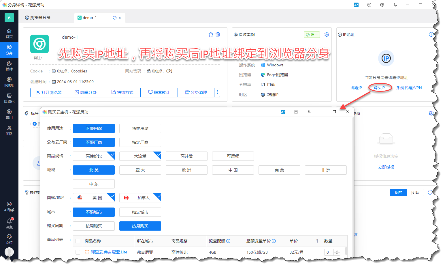Click the quantity input field
The width and height of the screenshot is (445, 269).
coord(329,252)
